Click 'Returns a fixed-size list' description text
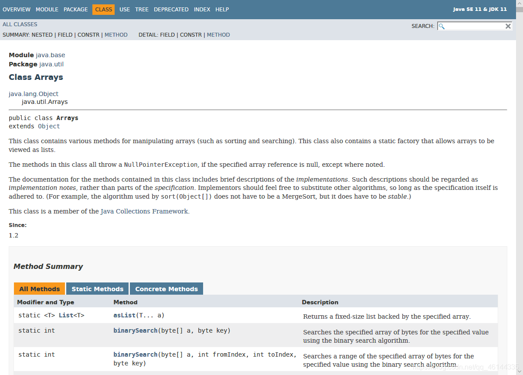The width and height of the screenshot is (523, 375). [387, 317]
